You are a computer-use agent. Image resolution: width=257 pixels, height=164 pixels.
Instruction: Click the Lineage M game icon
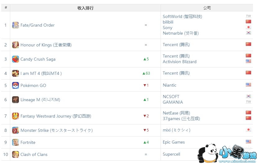[16, 100]
